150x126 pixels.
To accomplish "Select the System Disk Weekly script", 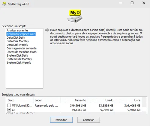I will point(19,63).
